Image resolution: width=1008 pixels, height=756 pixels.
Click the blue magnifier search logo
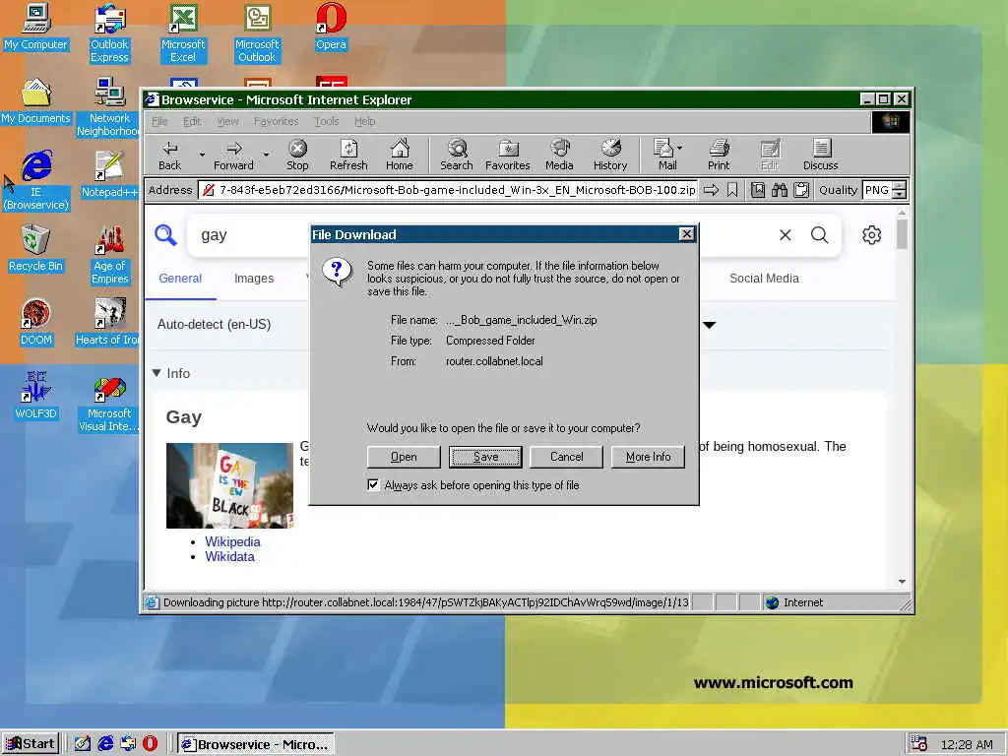pyautogui.click(x=165, y=234)
